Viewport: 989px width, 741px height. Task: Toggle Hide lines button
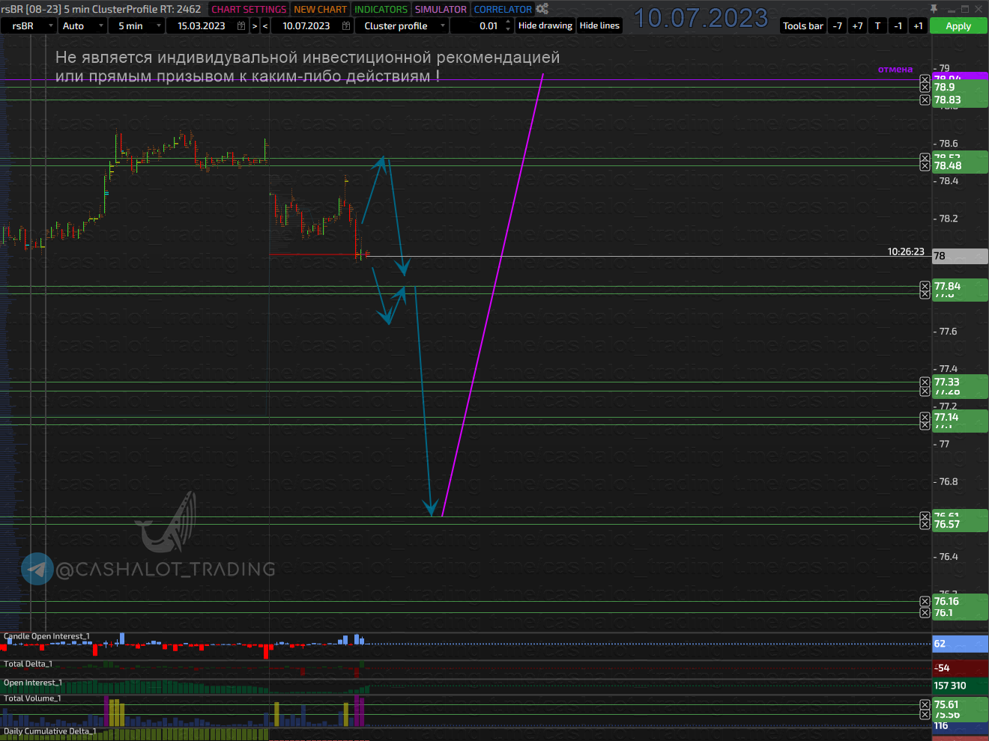pos(599,25)
